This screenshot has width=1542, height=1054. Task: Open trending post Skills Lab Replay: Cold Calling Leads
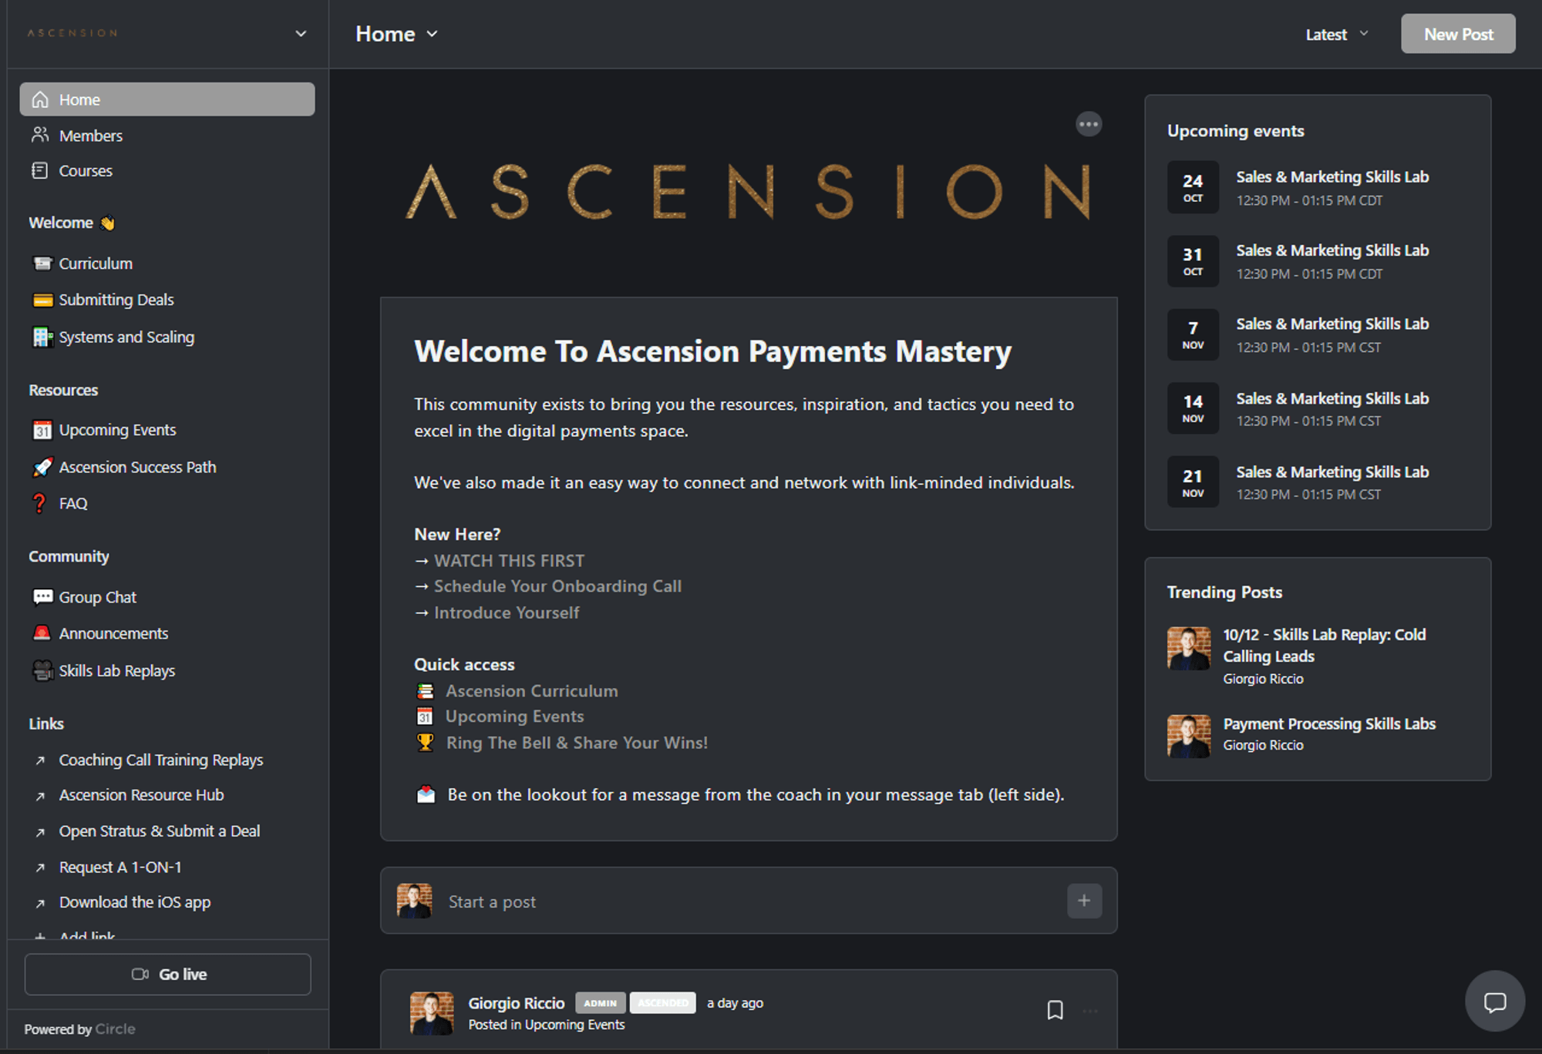point(1325,645)
